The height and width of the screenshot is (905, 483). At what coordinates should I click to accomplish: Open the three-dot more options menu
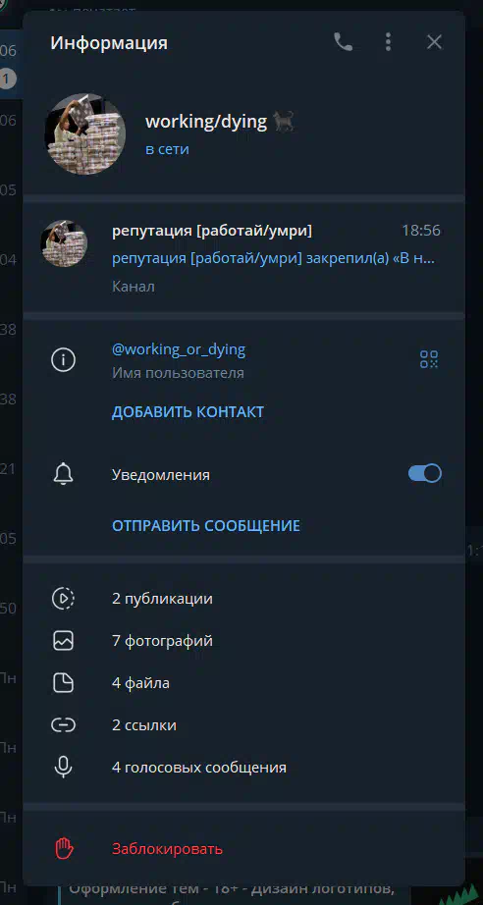(x=389, y=42)
